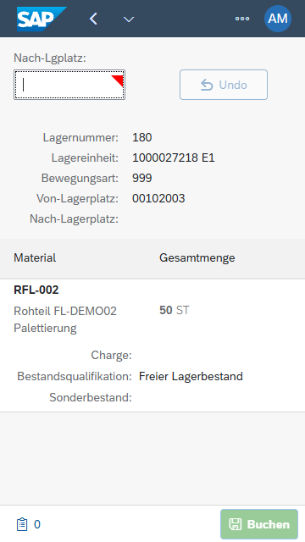Go back using the left arrow icon
Screen dimensions: 305x542
[93, 19]
